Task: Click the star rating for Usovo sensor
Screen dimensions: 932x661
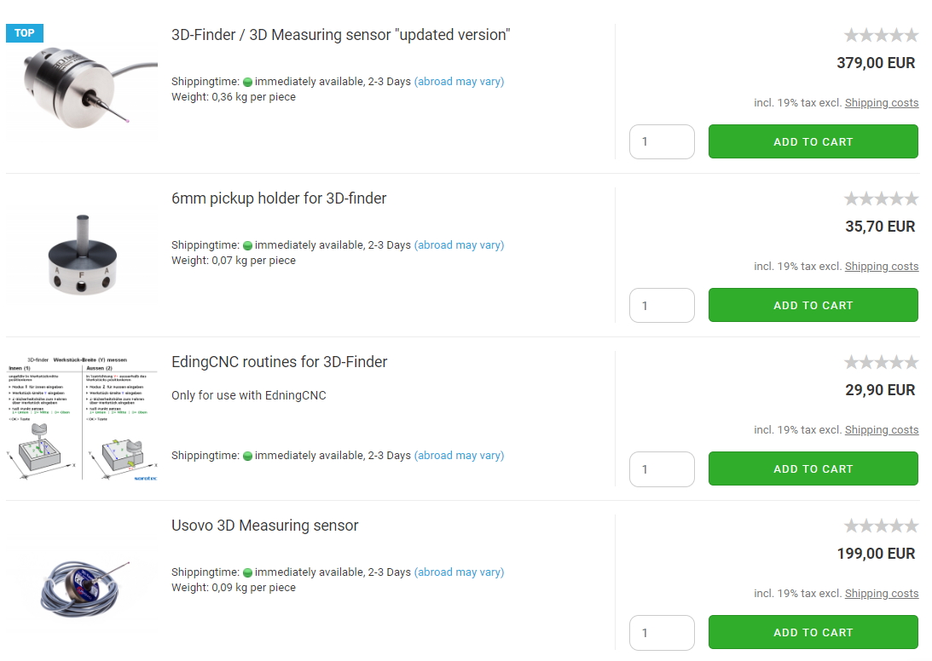Action: (x=881, y=526)
